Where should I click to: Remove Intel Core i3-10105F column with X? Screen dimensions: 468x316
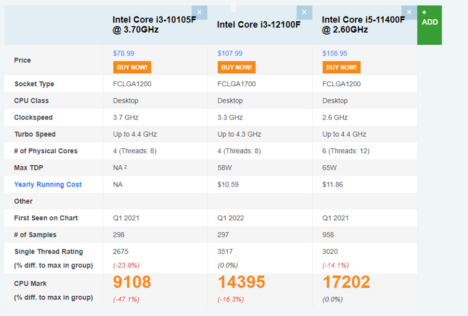pyautogui.click(x=199, y=12)
